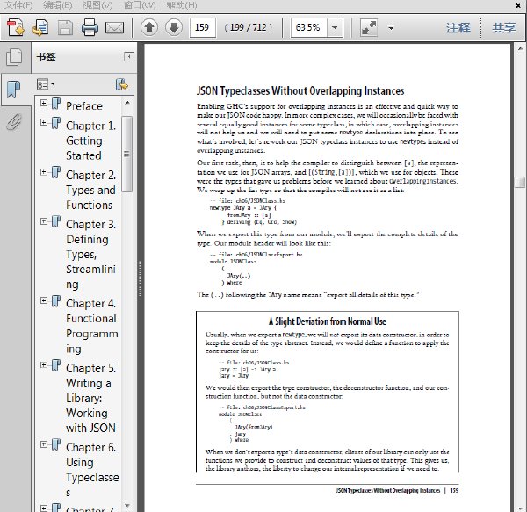
Task: Click the Preface bookmark ribbon icon
Action: (56, 104)
